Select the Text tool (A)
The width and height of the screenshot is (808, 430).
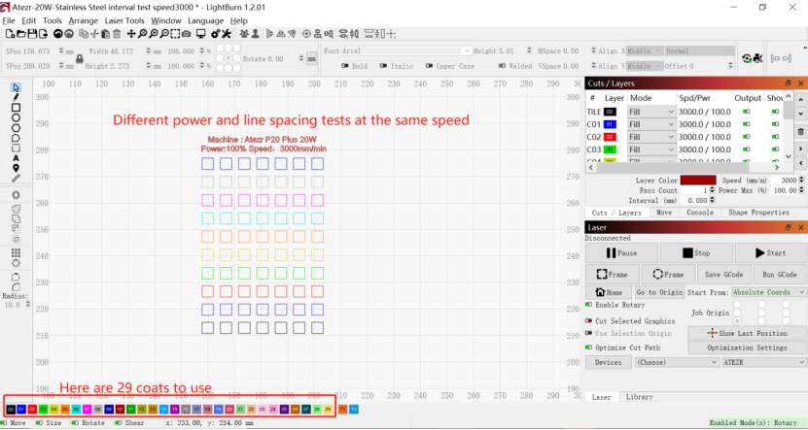click(x=16, y=158)
